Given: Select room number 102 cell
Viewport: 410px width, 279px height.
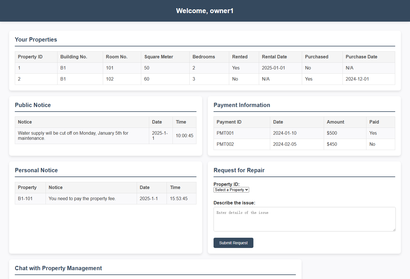Looking at the screenshot, I should [122, 79].
